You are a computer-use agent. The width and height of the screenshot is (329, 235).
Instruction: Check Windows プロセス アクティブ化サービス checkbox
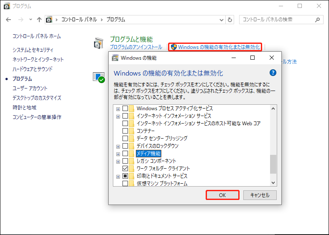click(125, 109)
